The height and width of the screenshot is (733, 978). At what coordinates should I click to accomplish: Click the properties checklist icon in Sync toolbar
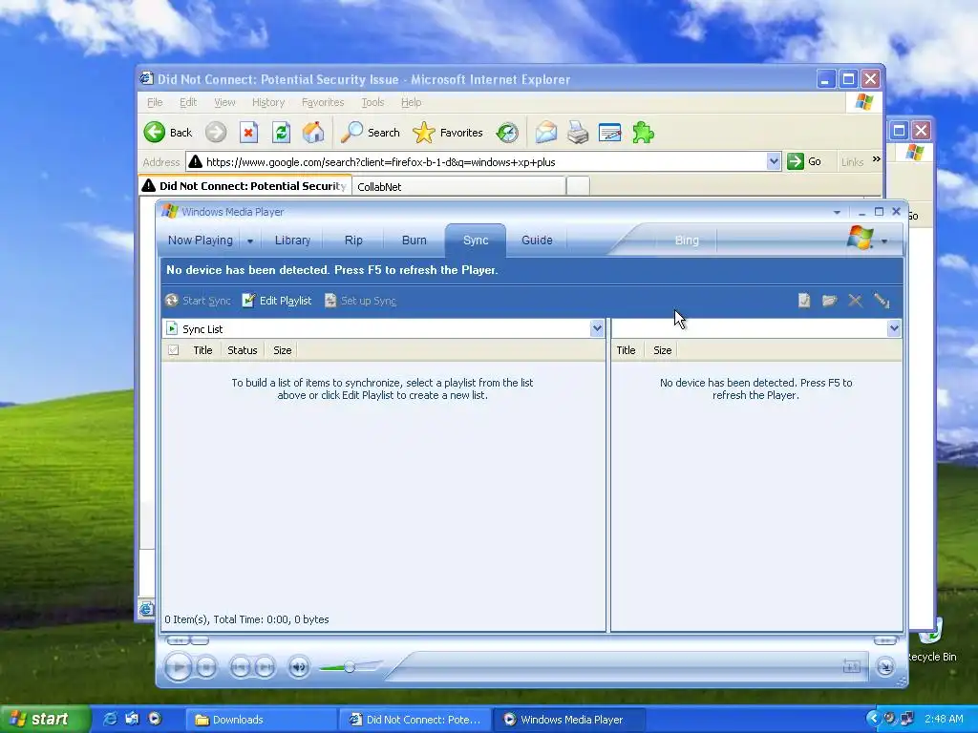pos(804,301)
